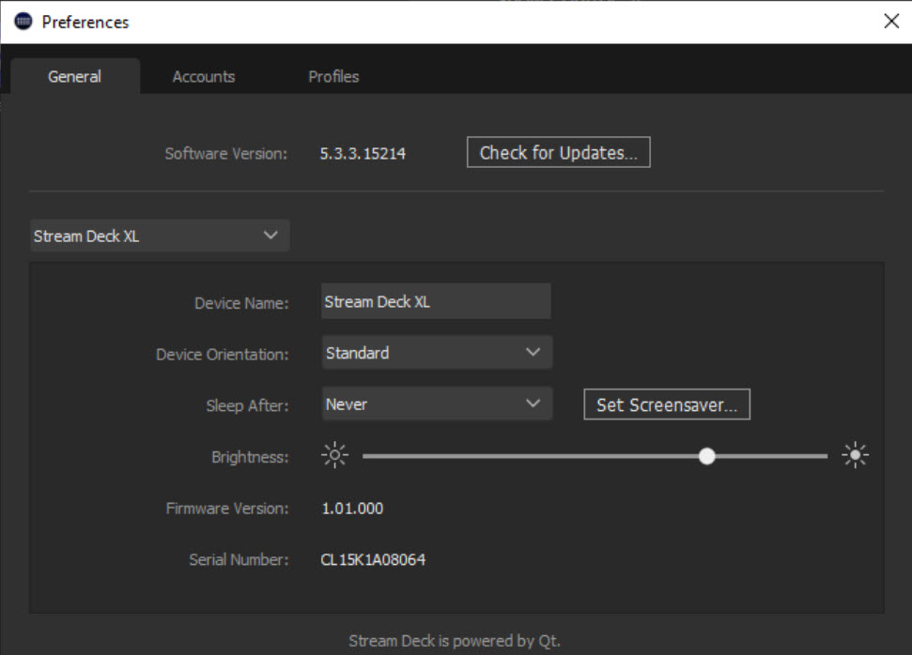
Task: Click the dim sun icon for minimum brightness
Action: (334, 456)
